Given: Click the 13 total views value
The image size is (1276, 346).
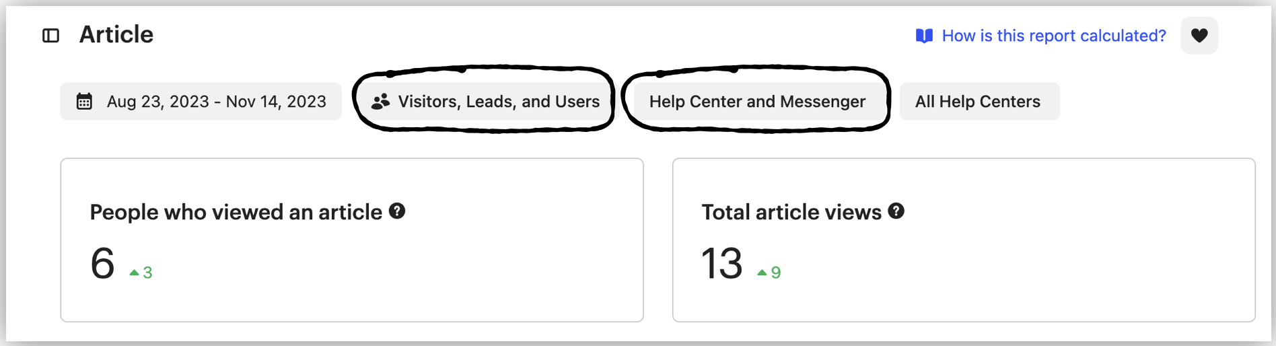Looking at the screenshot, I should pos(721,263).
